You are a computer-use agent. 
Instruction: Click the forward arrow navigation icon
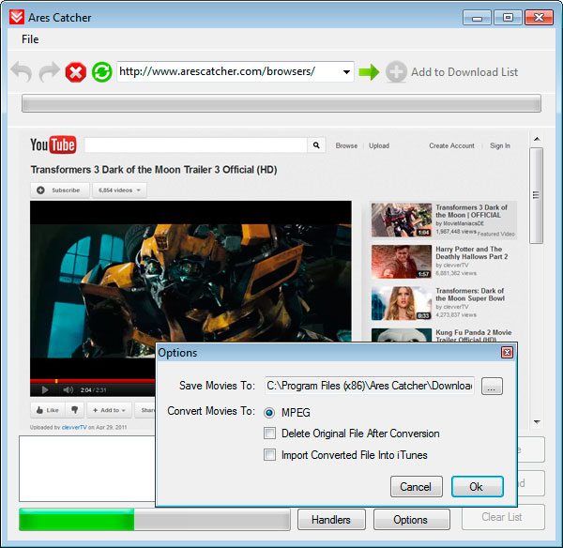[x=49, y=71]
